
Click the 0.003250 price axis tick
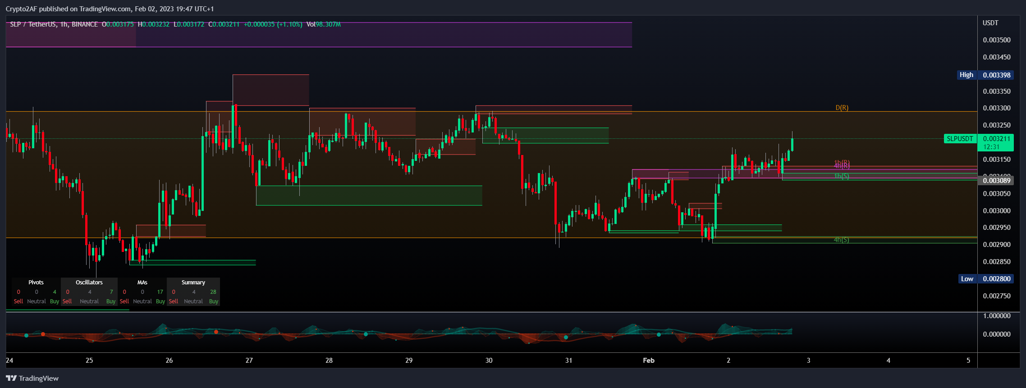[997, 125]
